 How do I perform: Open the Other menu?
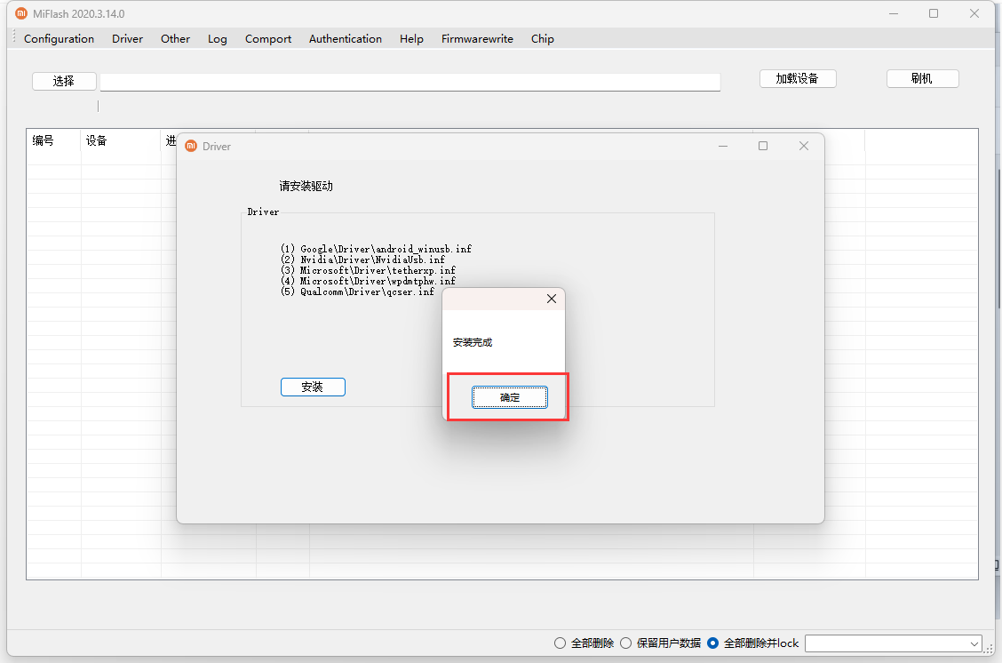click(175, 38)
